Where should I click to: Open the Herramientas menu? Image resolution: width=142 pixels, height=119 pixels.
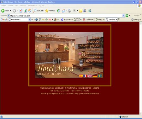tap(33, 6)
